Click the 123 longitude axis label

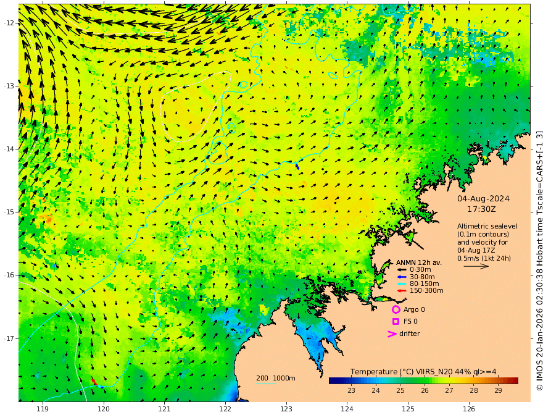[x=286, y=409]
